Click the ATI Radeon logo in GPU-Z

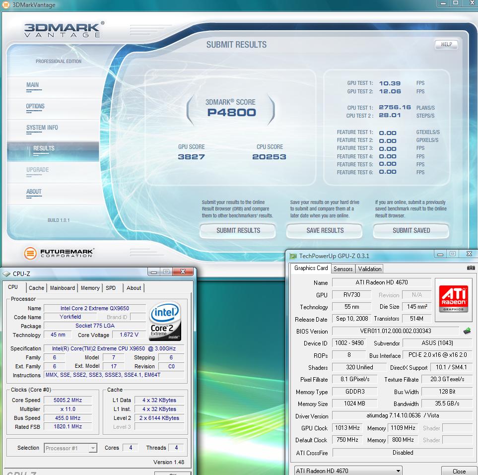[x=453, y=300]
